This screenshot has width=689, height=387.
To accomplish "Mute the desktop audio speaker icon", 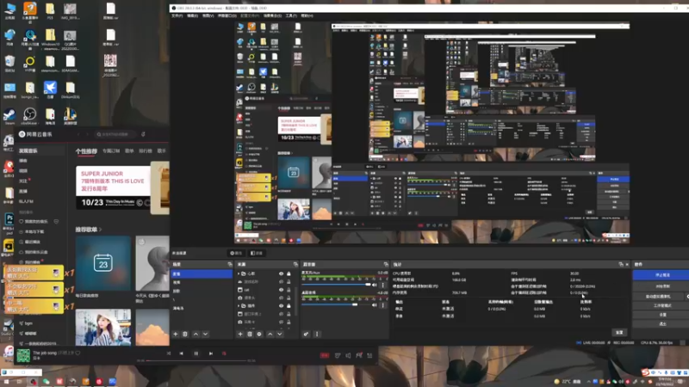I will pyautogui.click(x=375, y=305).
